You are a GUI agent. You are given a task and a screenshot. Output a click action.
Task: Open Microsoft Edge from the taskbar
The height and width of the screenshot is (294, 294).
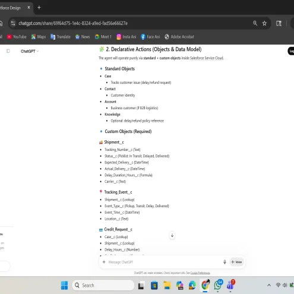[192, 285]
